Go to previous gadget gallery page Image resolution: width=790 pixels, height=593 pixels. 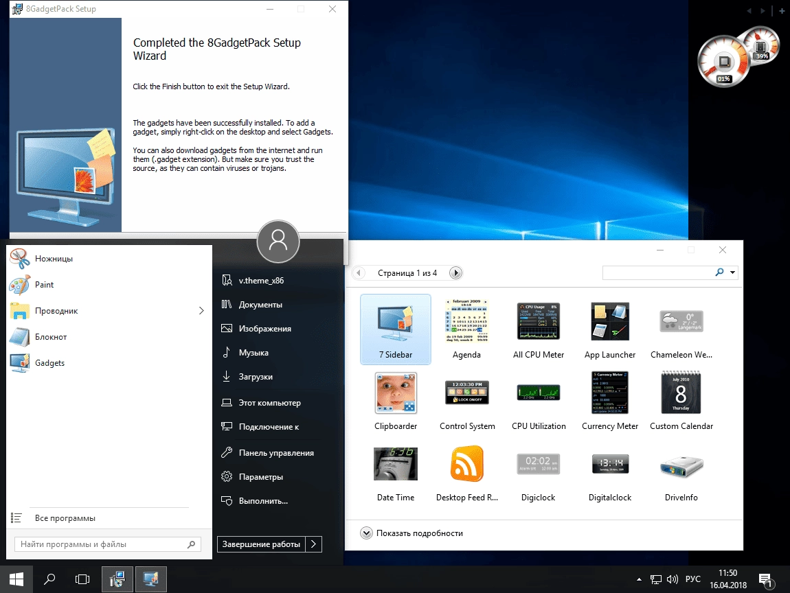click(358, 273)
